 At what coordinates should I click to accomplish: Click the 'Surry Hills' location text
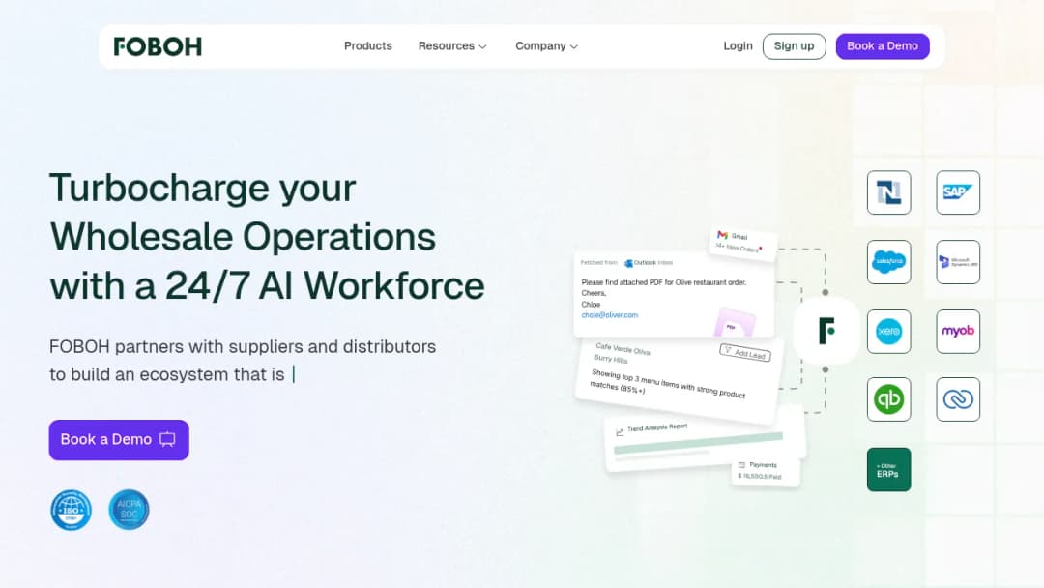611,360
